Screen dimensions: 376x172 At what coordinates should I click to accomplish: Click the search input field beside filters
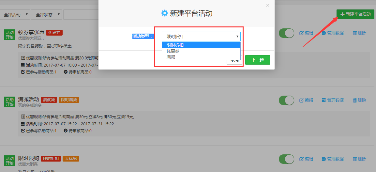coord(81,15)
